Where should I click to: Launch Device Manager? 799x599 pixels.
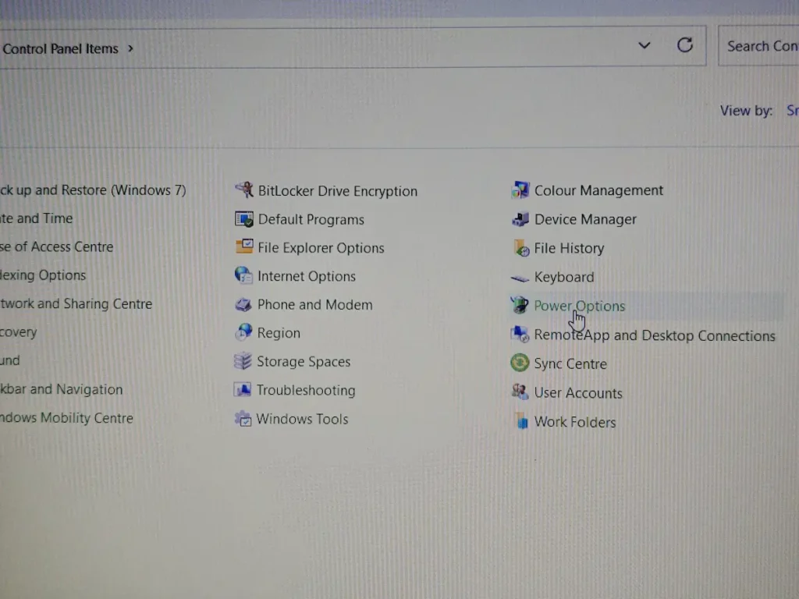585,219
